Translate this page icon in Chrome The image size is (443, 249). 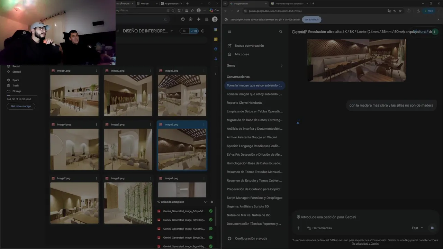point(389,11)
